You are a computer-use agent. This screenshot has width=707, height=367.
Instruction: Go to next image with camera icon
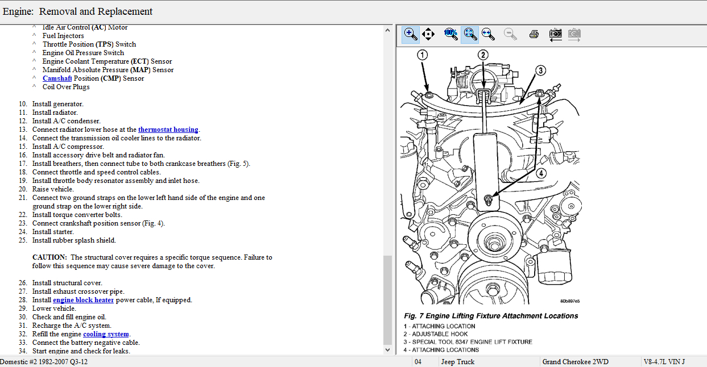pos(574,34)
